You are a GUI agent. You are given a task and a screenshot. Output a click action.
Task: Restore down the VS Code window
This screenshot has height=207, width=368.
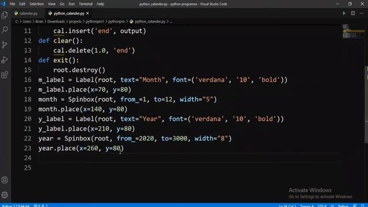pos(350,4)
